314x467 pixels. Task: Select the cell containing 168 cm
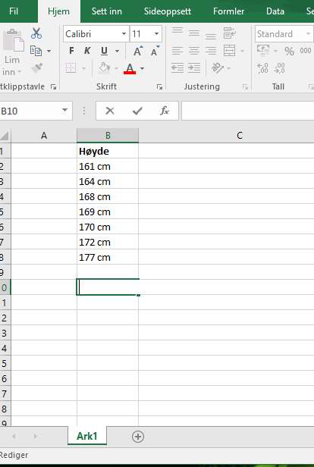coord(108,196)
